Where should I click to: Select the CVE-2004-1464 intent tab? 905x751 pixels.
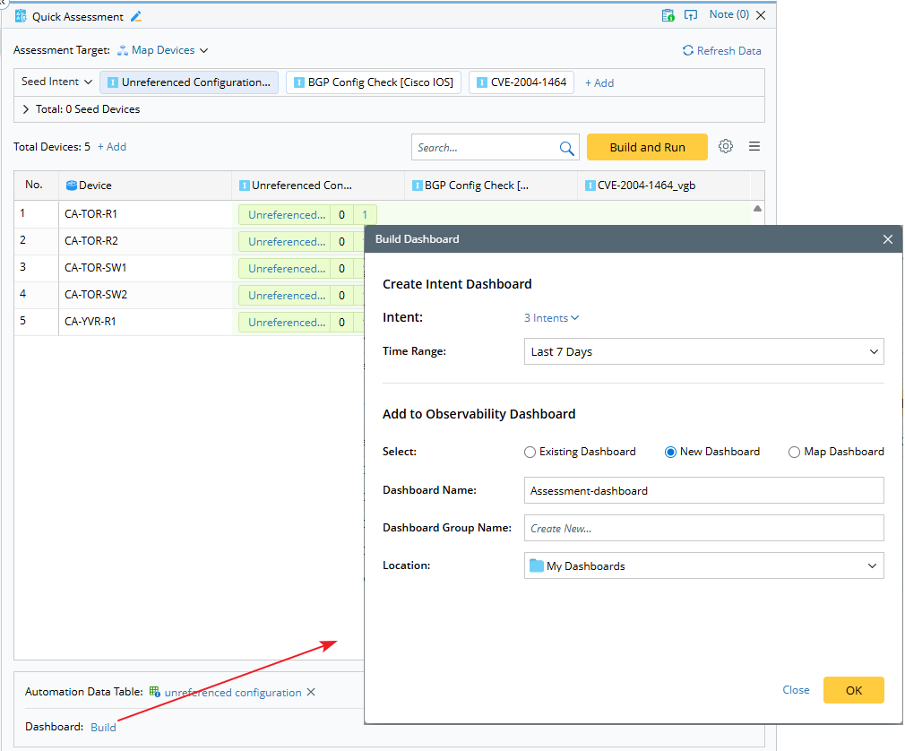pos(521,82)
